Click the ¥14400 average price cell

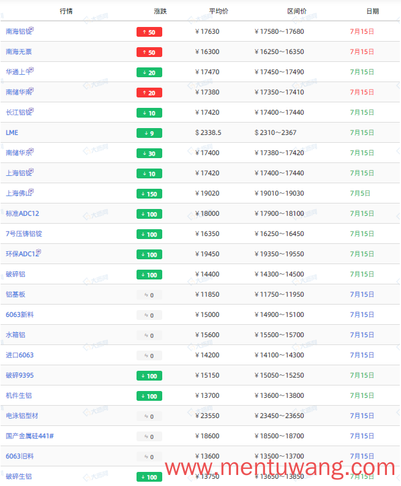point(207,275)
